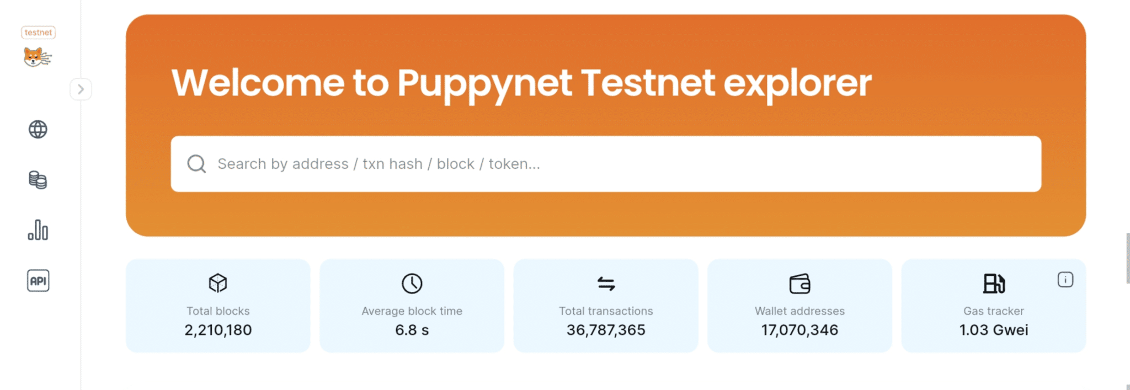Click the page vertical scrollbar
Screen dimensions: 1130x390
1127,258
